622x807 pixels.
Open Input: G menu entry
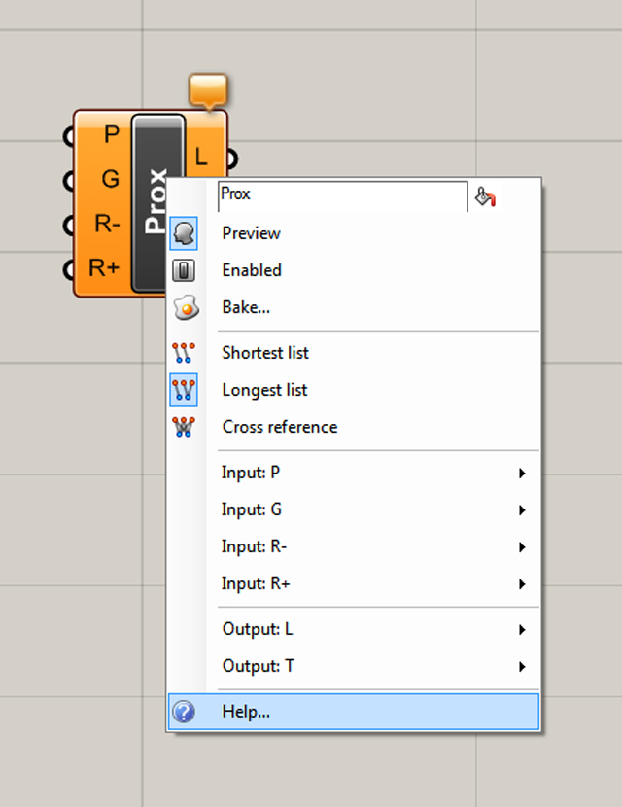click(x=252, y=509)
